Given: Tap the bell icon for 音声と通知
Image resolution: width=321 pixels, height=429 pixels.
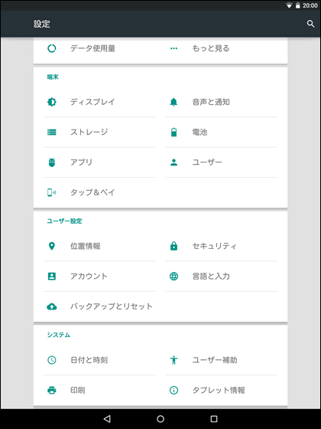Looking at the screenshot, I should click(x=173, y=102).
